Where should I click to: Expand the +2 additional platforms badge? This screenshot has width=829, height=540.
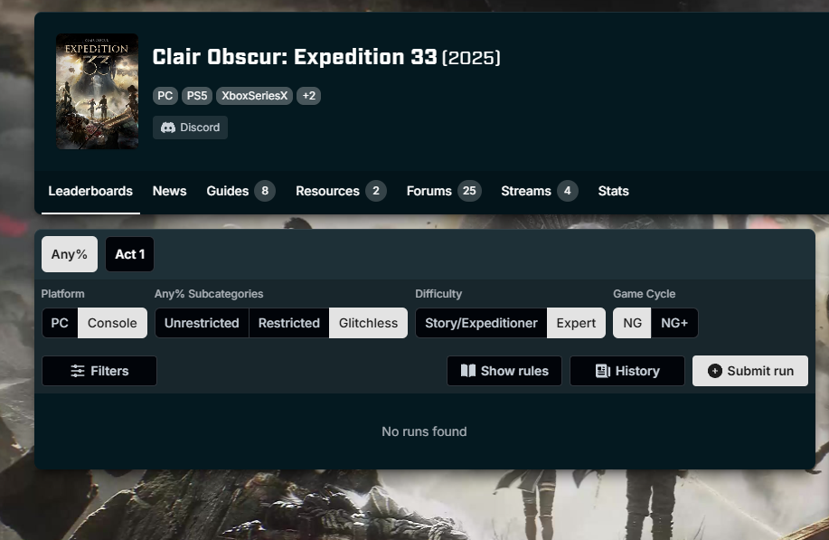click(309, 96)
